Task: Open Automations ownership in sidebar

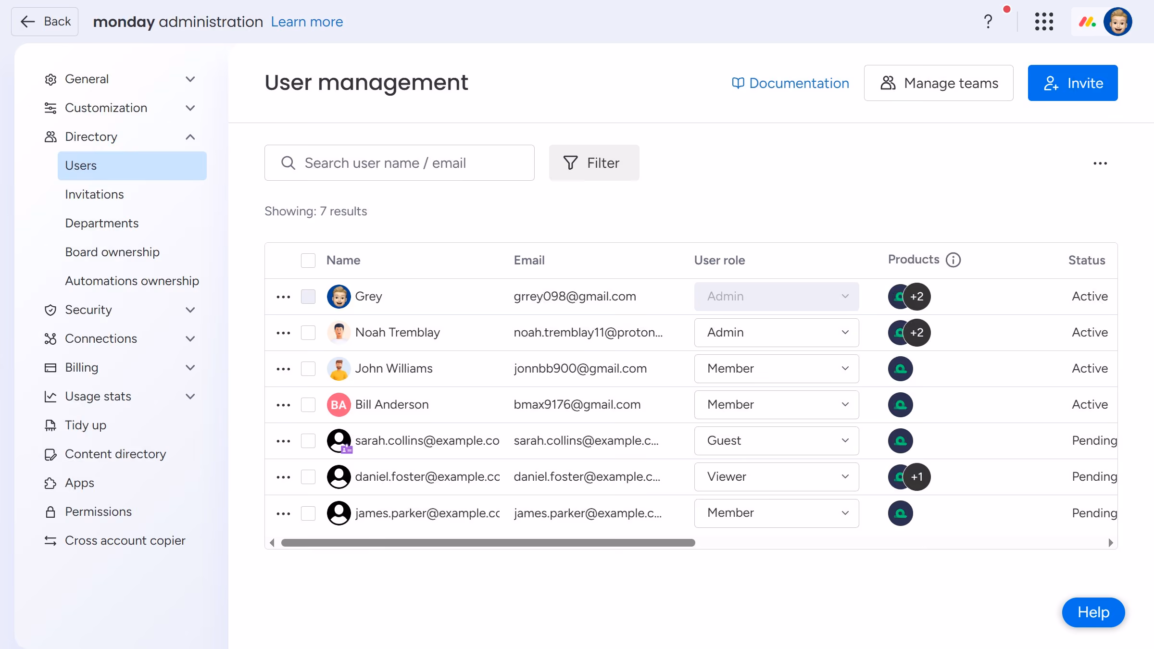Action: pos(132,281)
